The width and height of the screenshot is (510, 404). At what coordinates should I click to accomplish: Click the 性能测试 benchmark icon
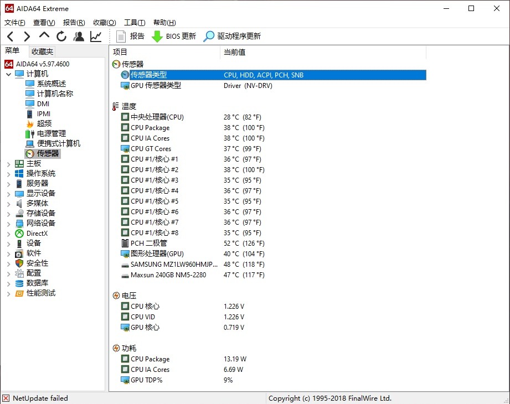pos(19,293)
